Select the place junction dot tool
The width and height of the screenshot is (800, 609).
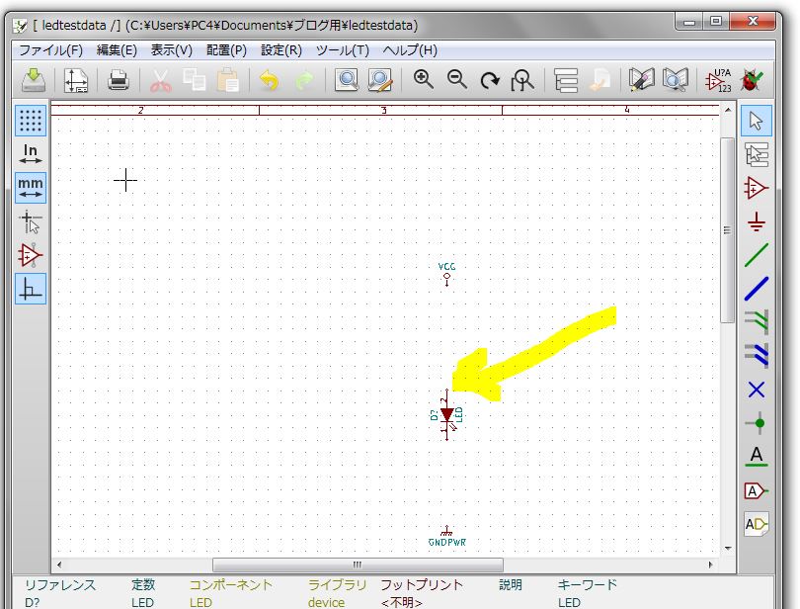click(x=757, y=423)
